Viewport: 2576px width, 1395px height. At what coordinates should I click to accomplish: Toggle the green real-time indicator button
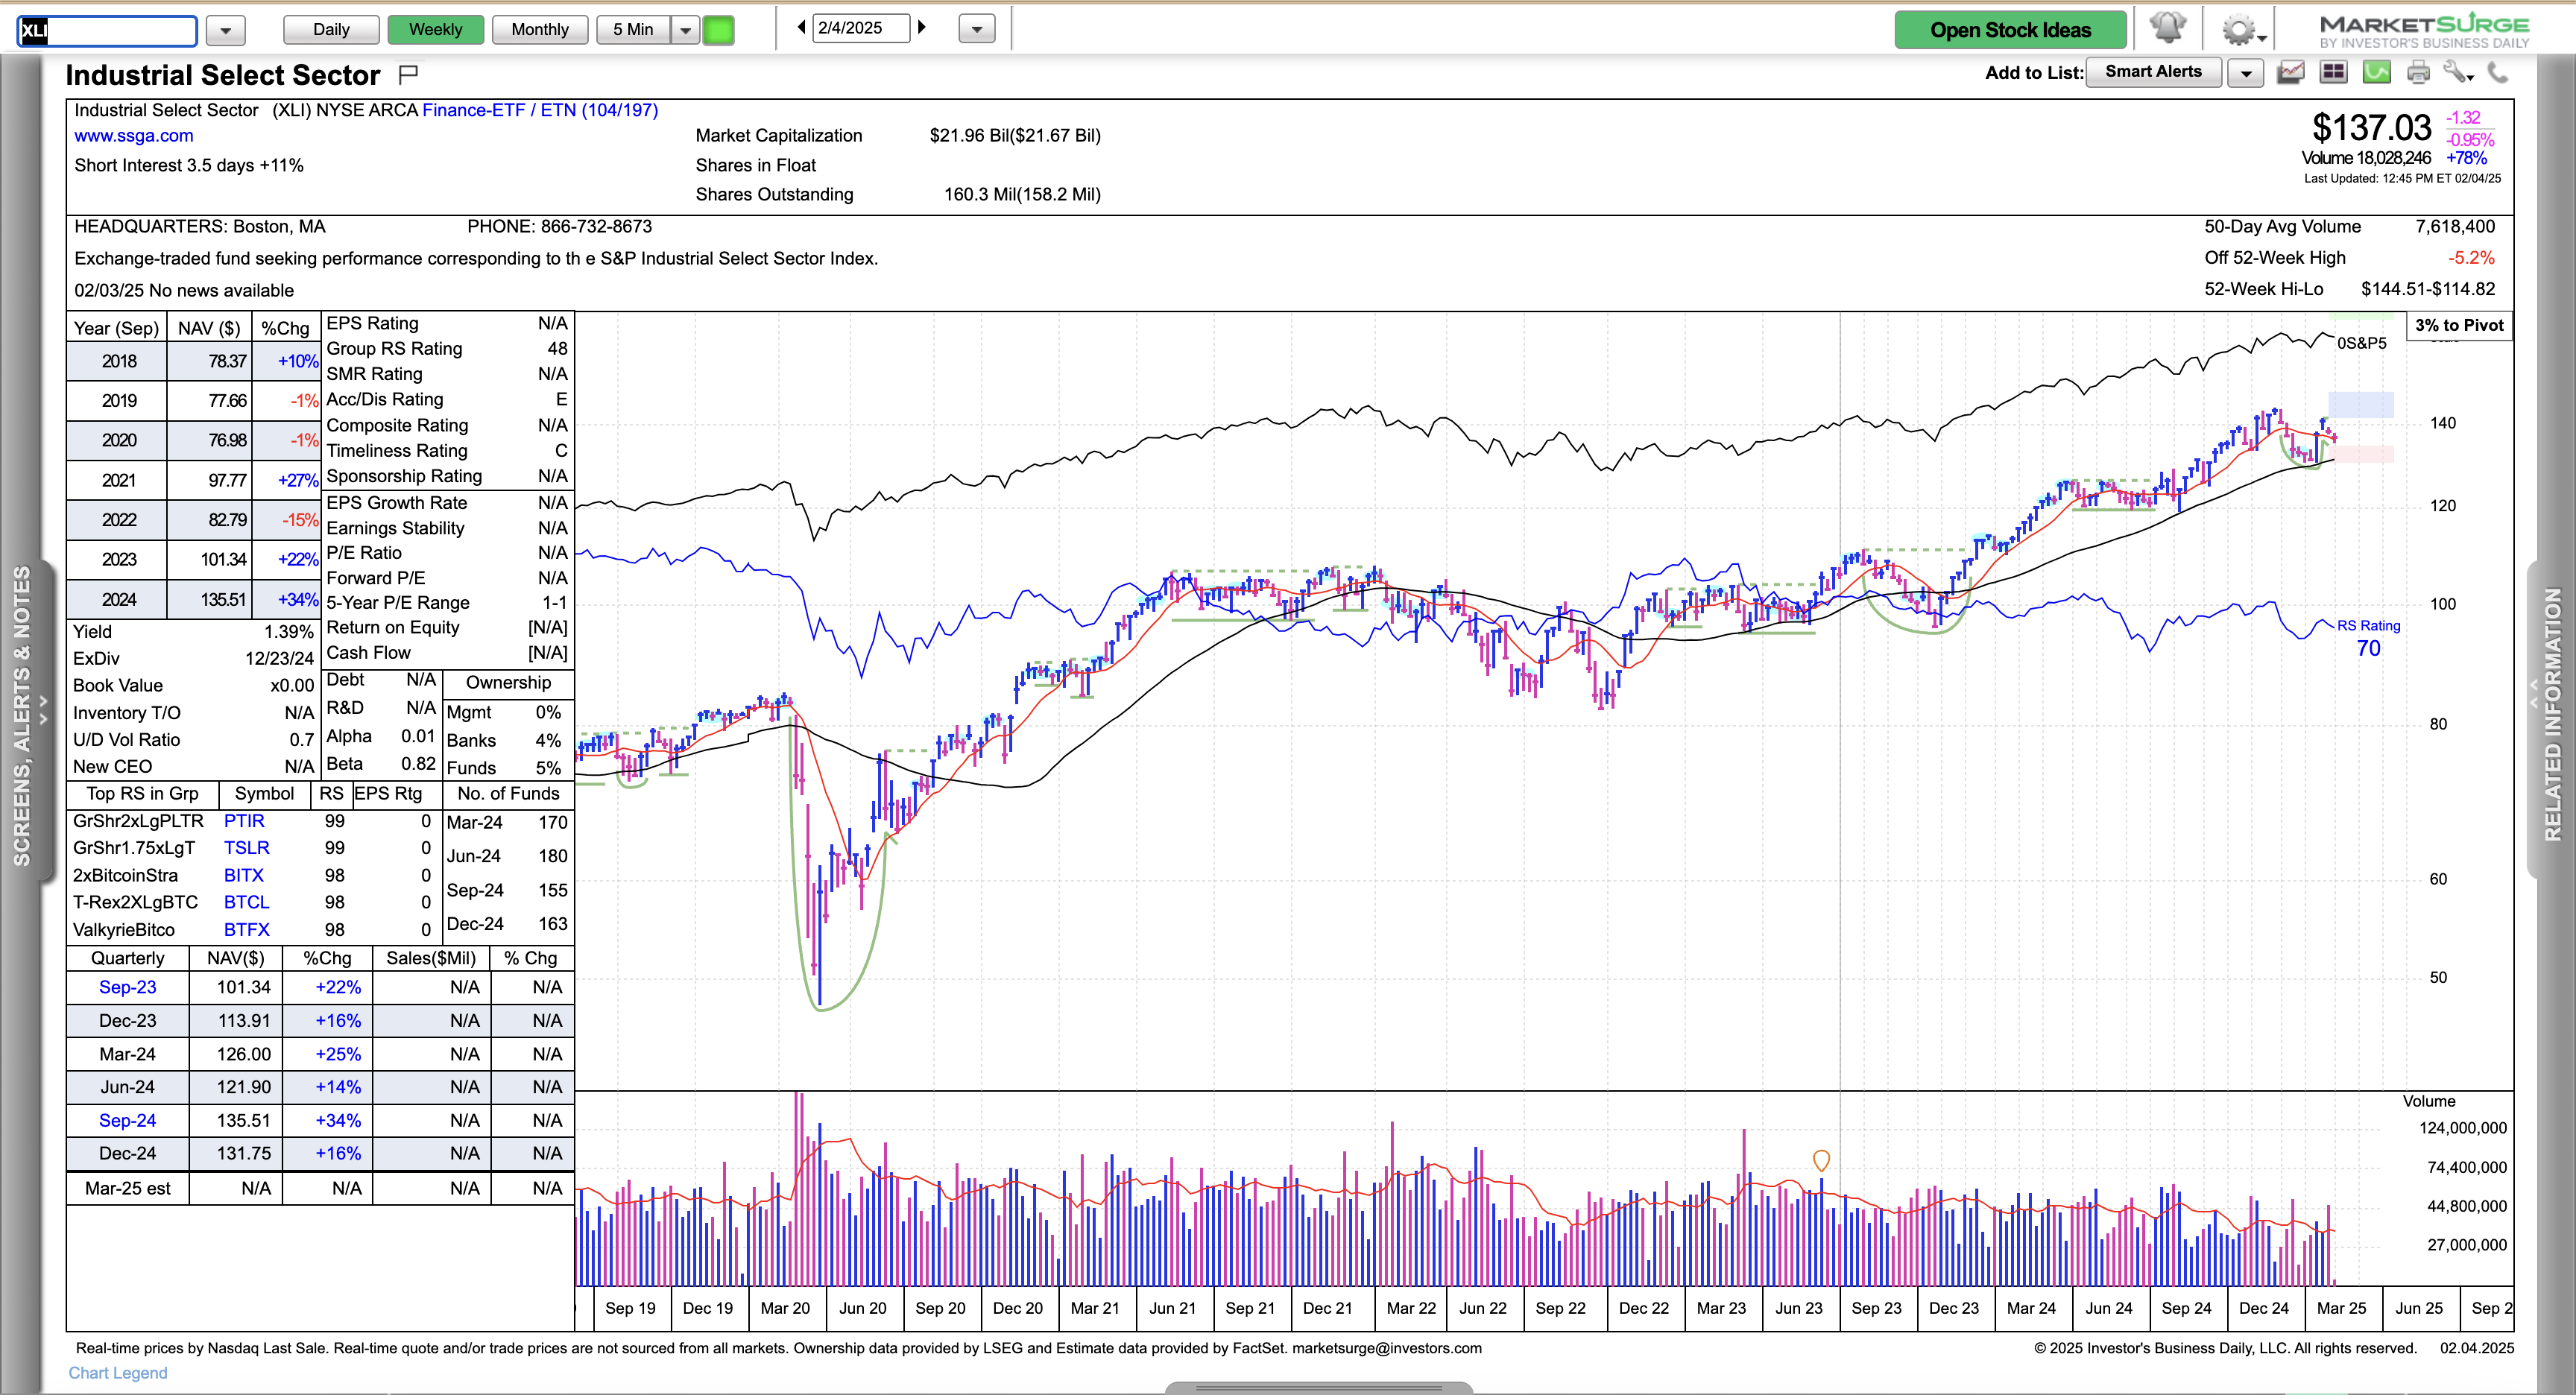(x=718, y=30)
